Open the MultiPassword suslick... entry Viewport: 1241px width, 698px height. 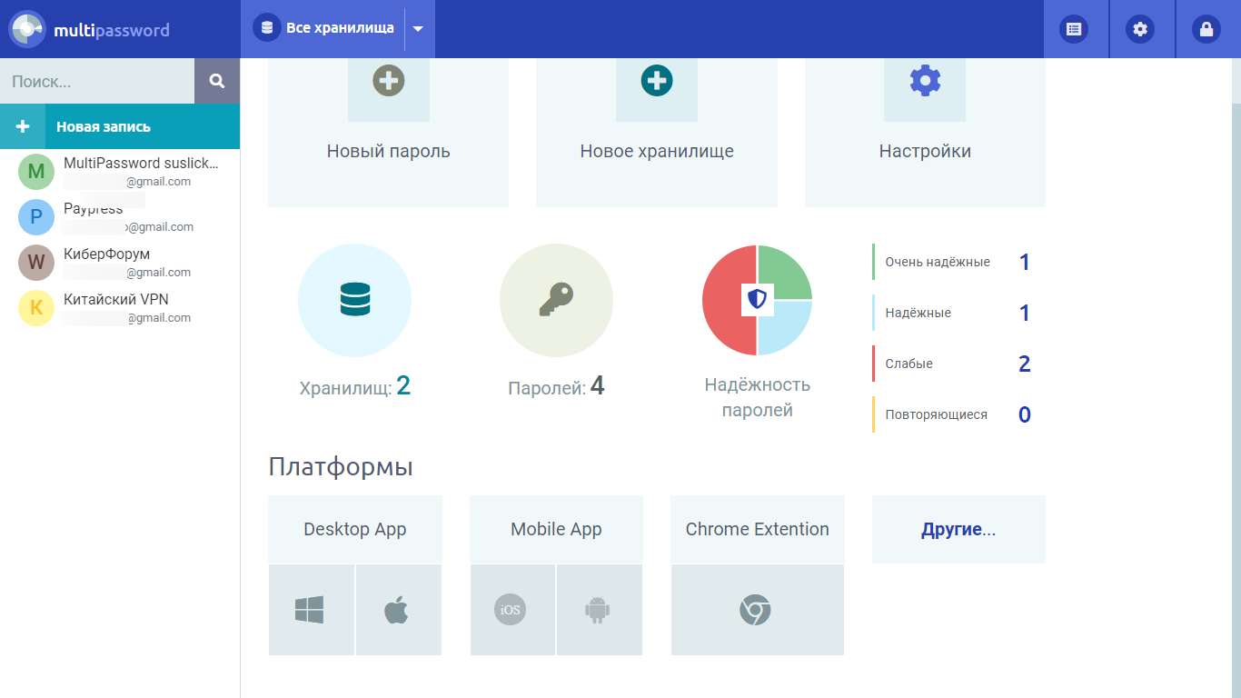tap(120, 172)
